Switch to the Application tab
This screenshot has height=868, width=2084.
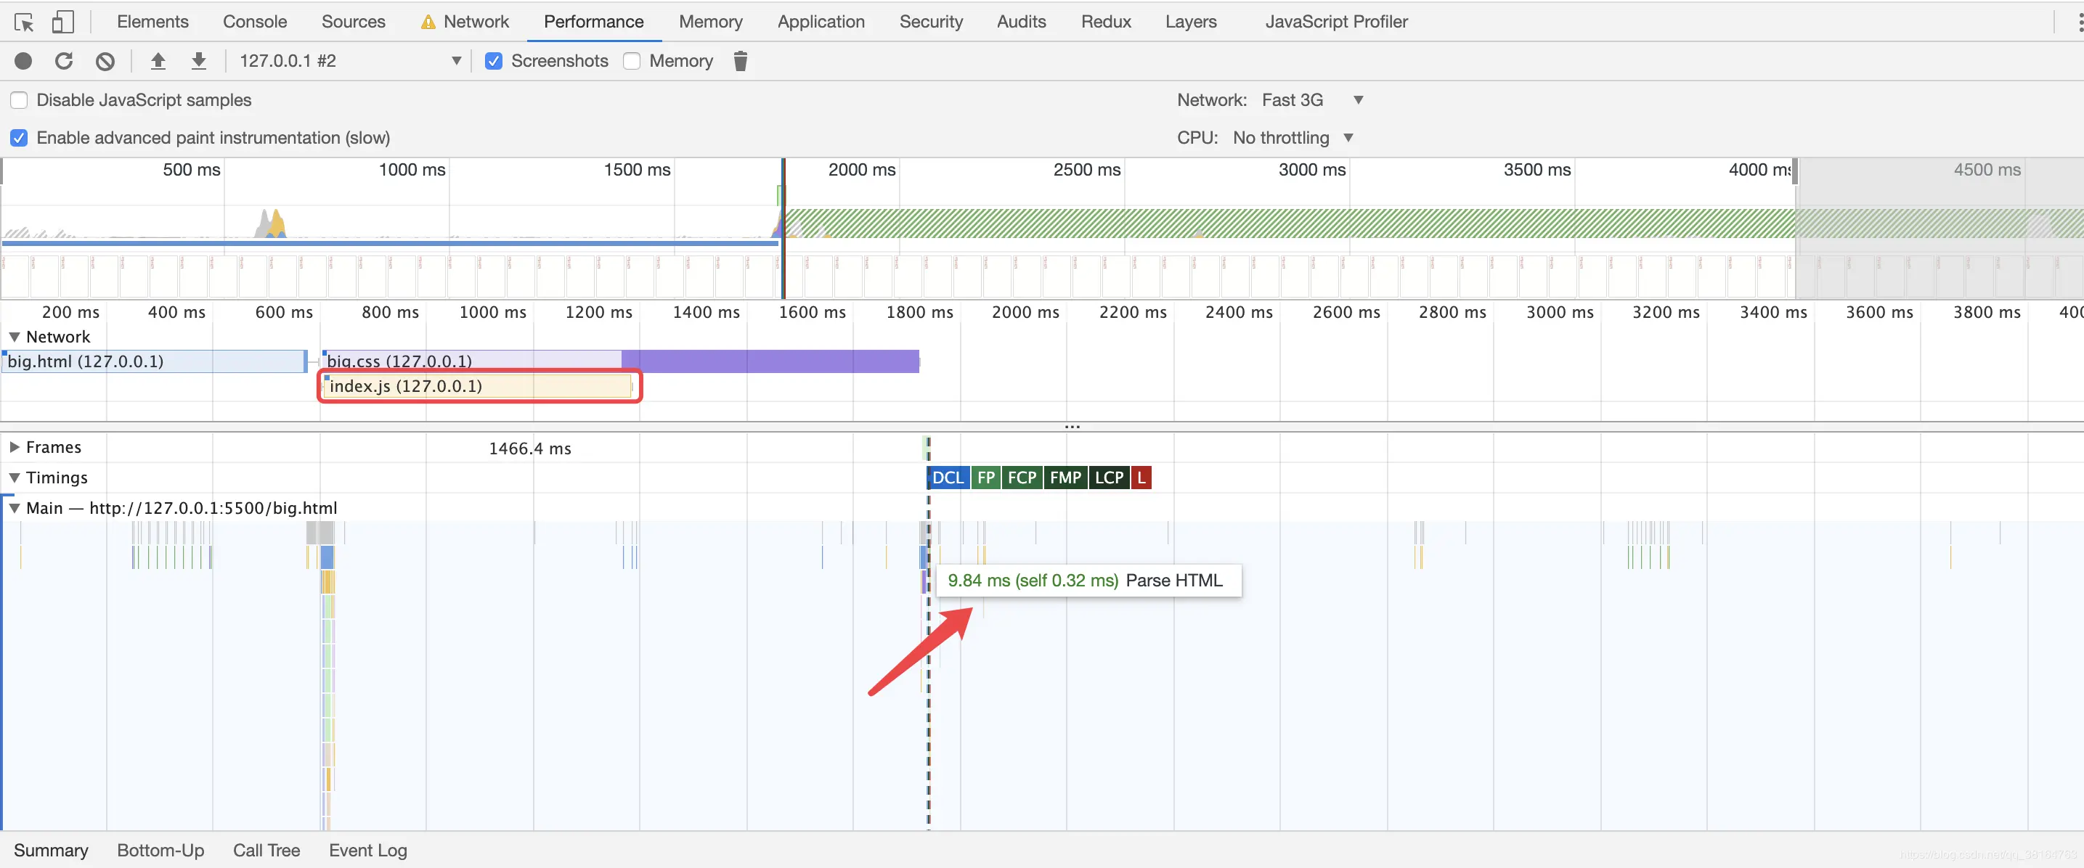click(821, 22)
